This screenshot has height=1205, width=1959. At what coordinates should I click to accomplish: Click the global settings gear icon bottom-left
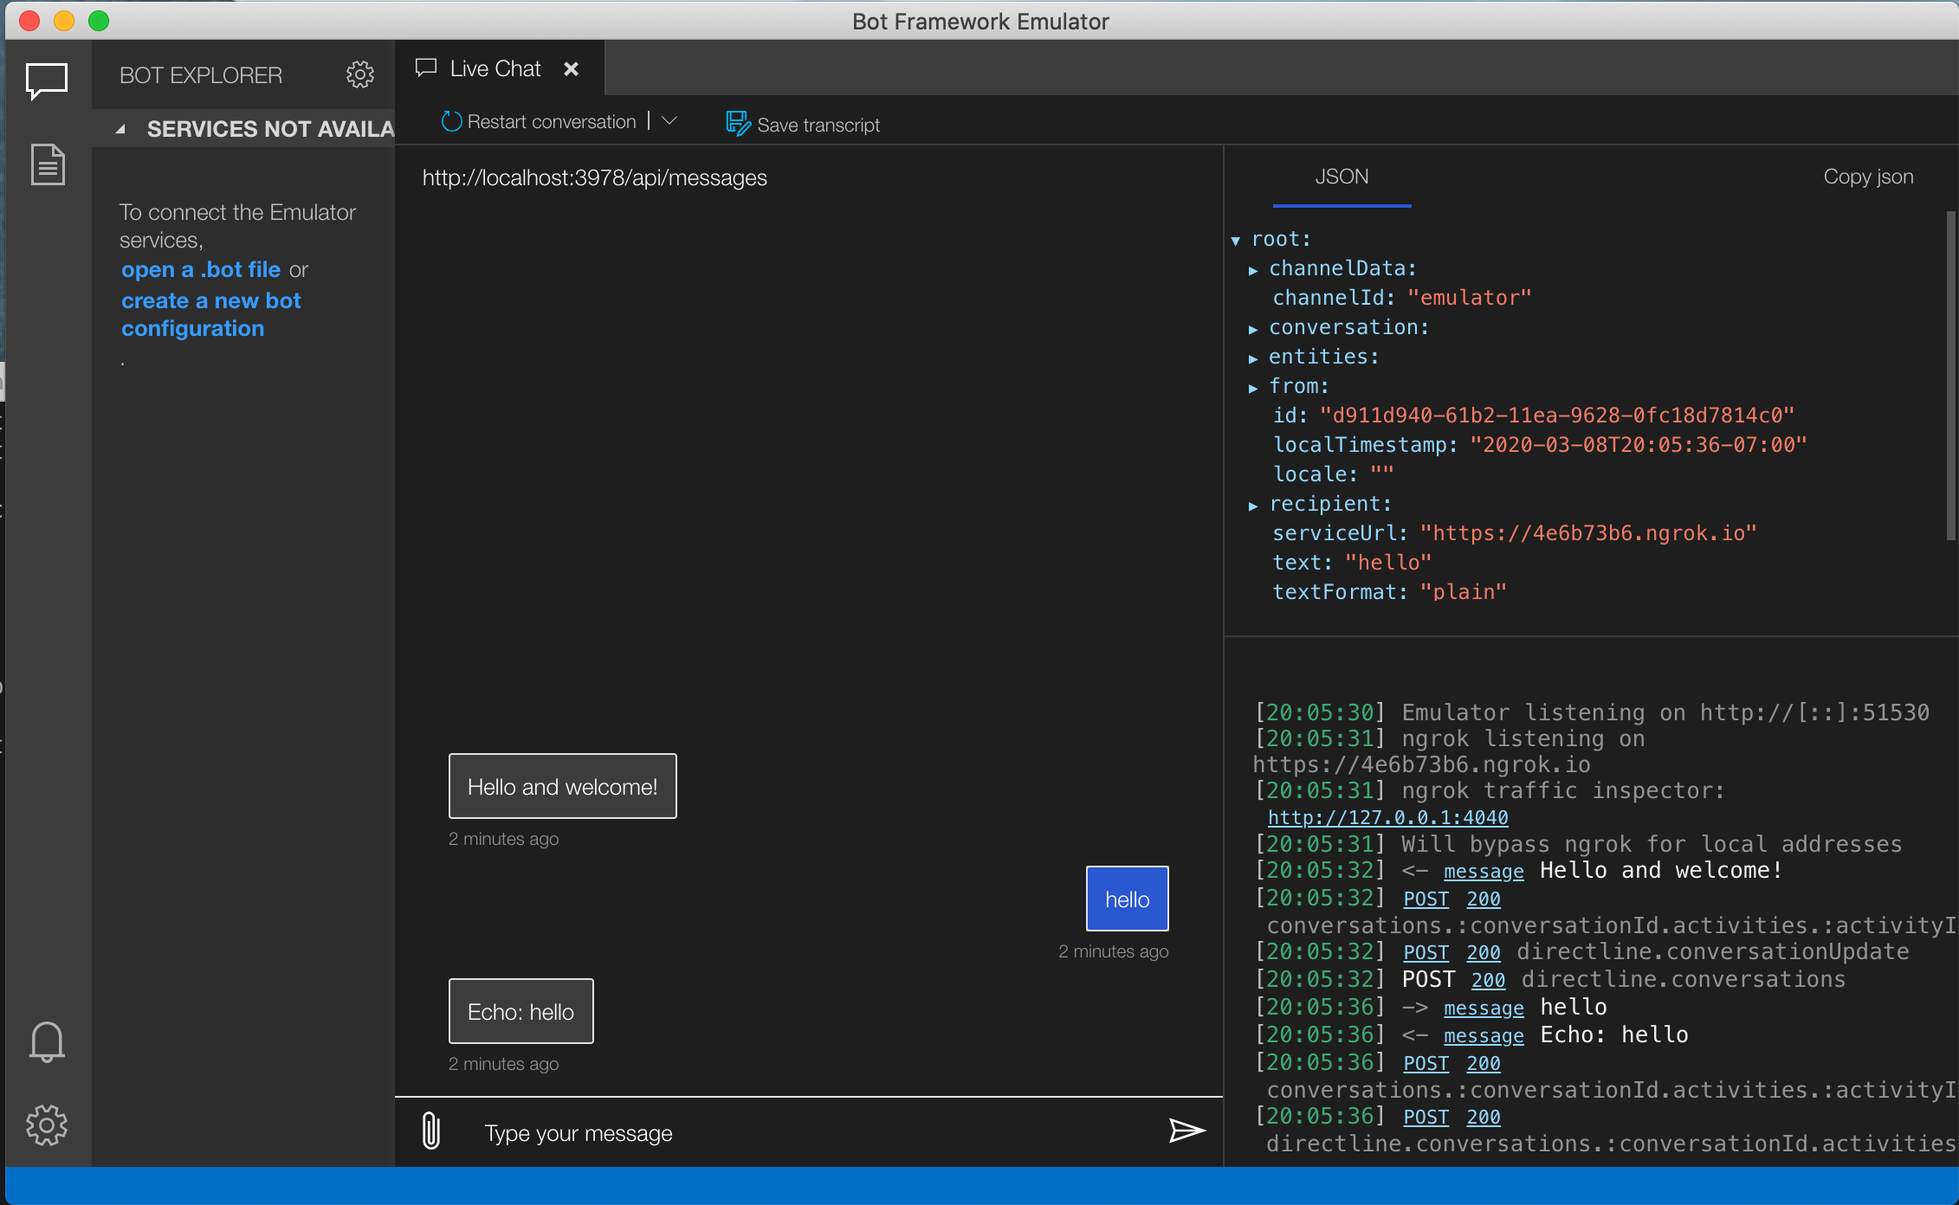[48, 1124]
